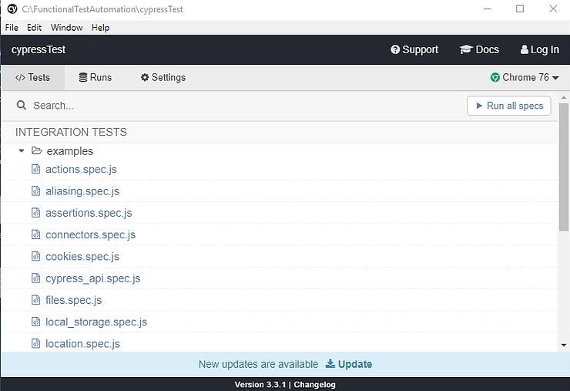Image resolution: width=570 pixels, height=391 pixels.
Task: Click the Log In user icon
Action: (525, 49)
